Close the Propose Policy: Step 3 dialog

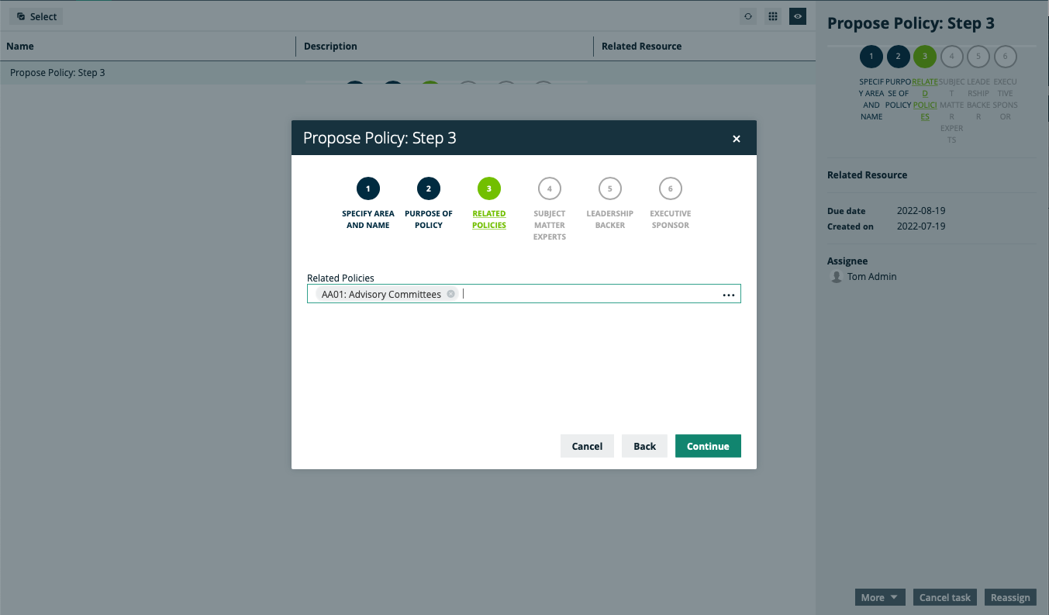(737, 139)
